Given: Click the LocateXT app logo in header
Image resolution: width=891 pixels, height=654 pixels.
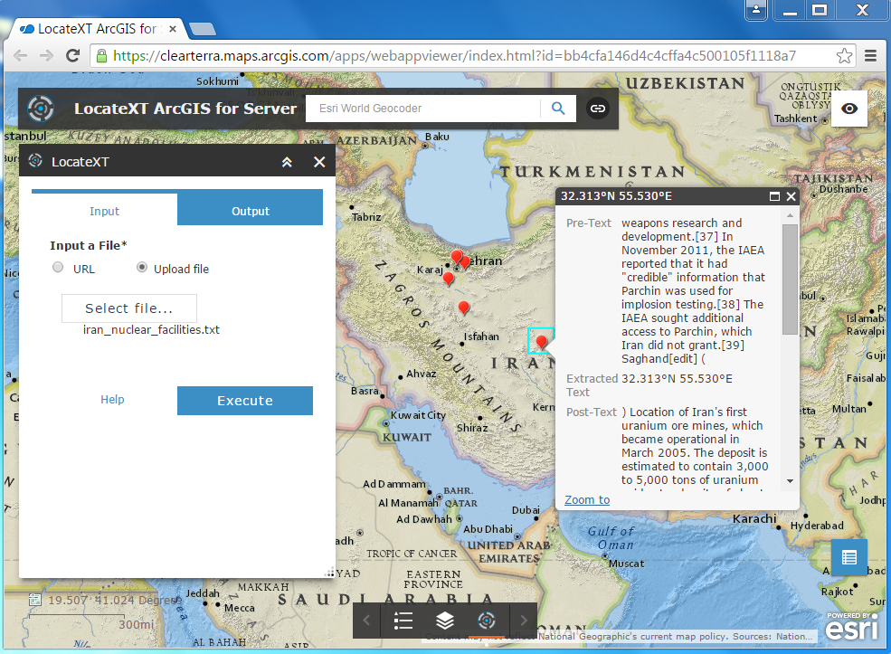Looking at the screenshot, I should 41,108.
